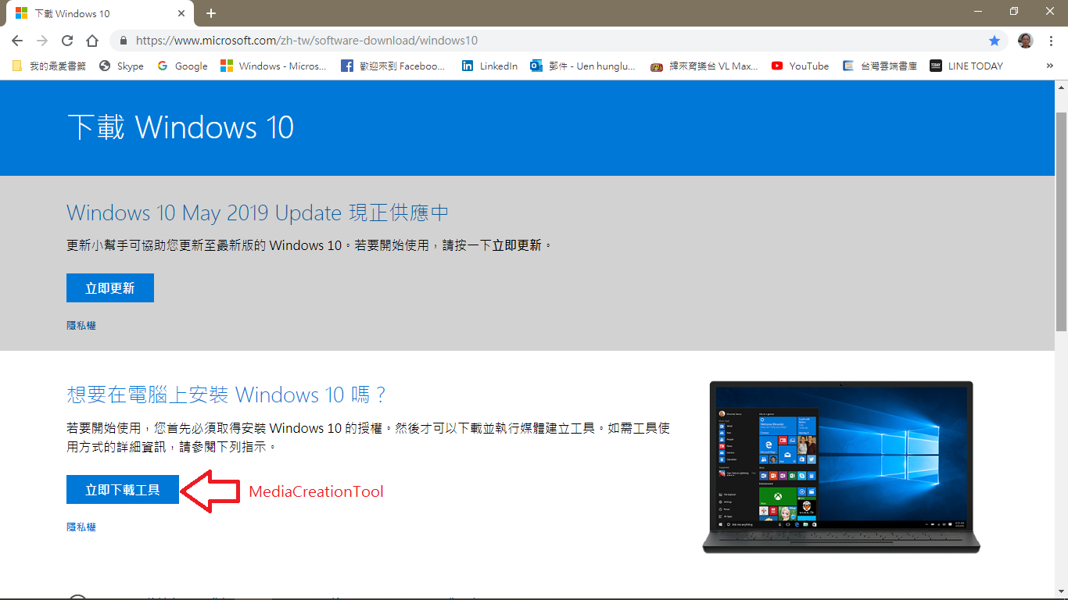
Task: Open a new browser tab
Action: 211,13
